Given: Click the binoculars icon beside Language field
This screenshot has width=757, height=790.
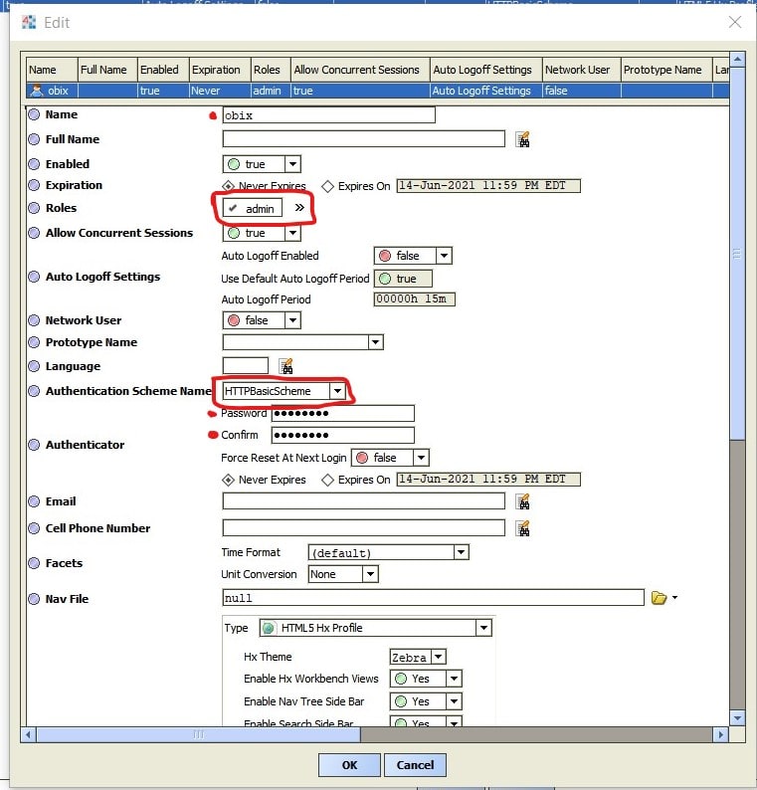Looking at the screenshot, I should coord(285,366).
